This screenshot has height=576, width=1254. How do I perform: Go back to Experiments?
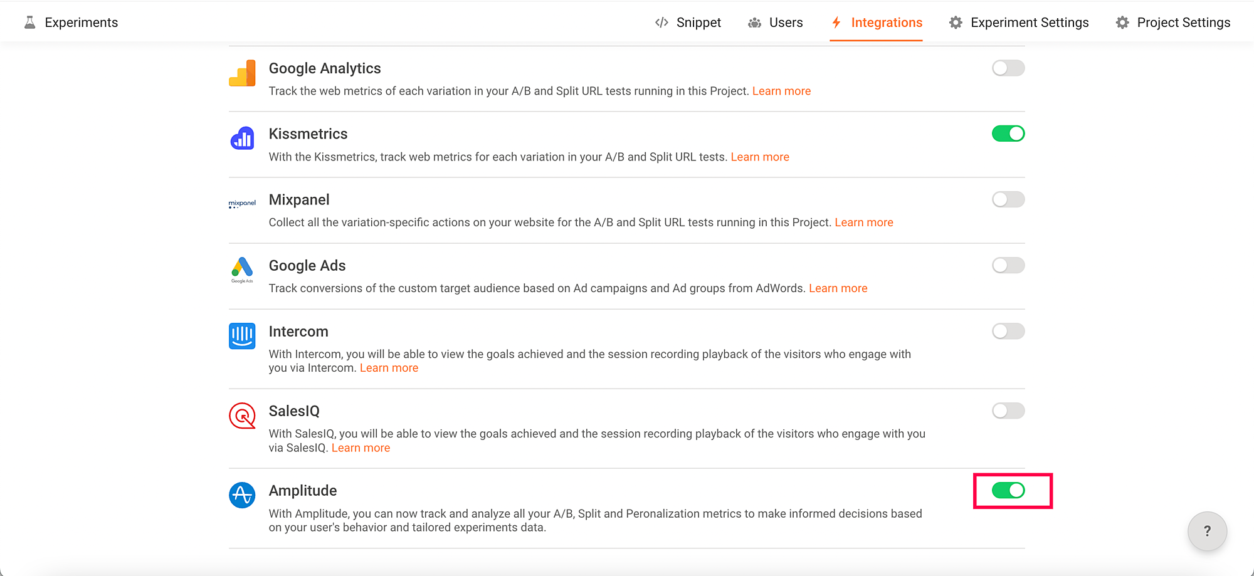pos(71,23)
